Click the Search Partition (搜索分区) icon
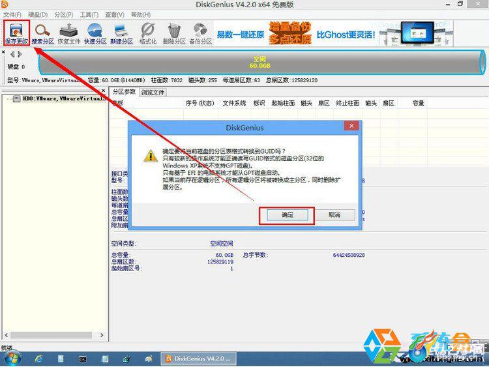This screenshot has width=489, height=367. click(43, 34)
